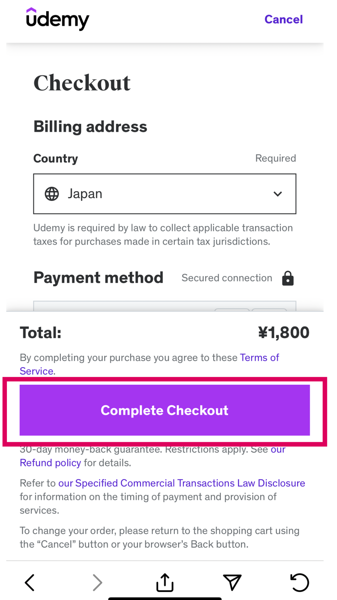Screen dimensions: 337x600
Task: Click the globe icon in Country field
Action: (x=52, y=194)
